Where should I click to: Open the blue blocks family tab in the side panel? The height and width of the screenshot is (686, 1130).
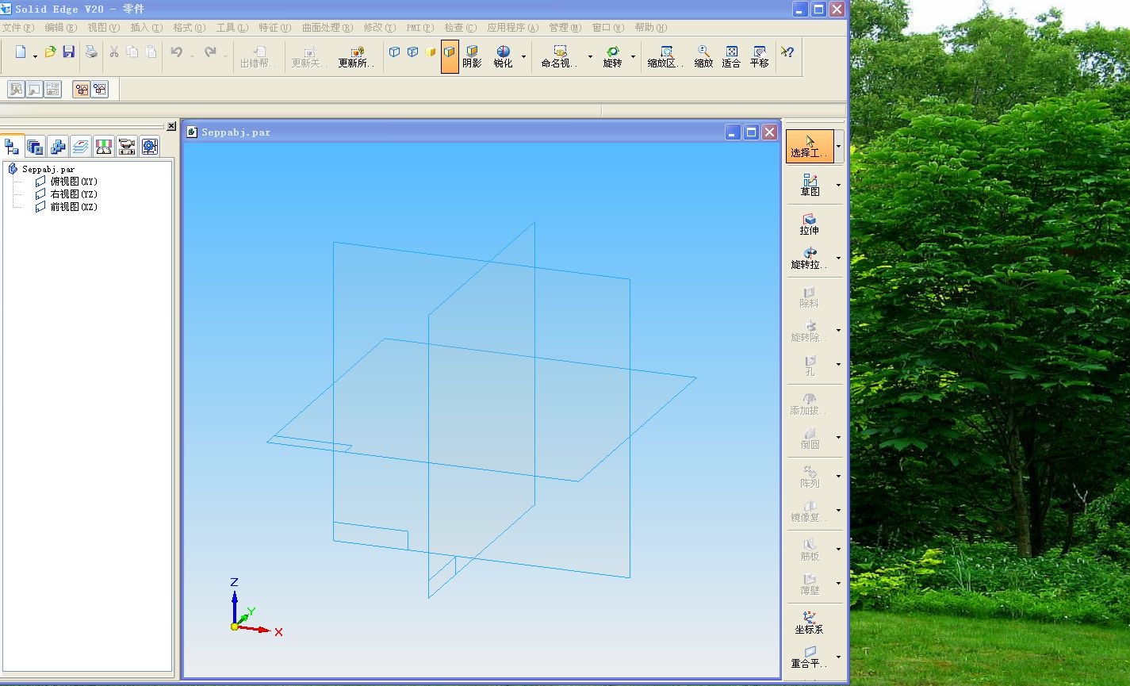[58, 146]
